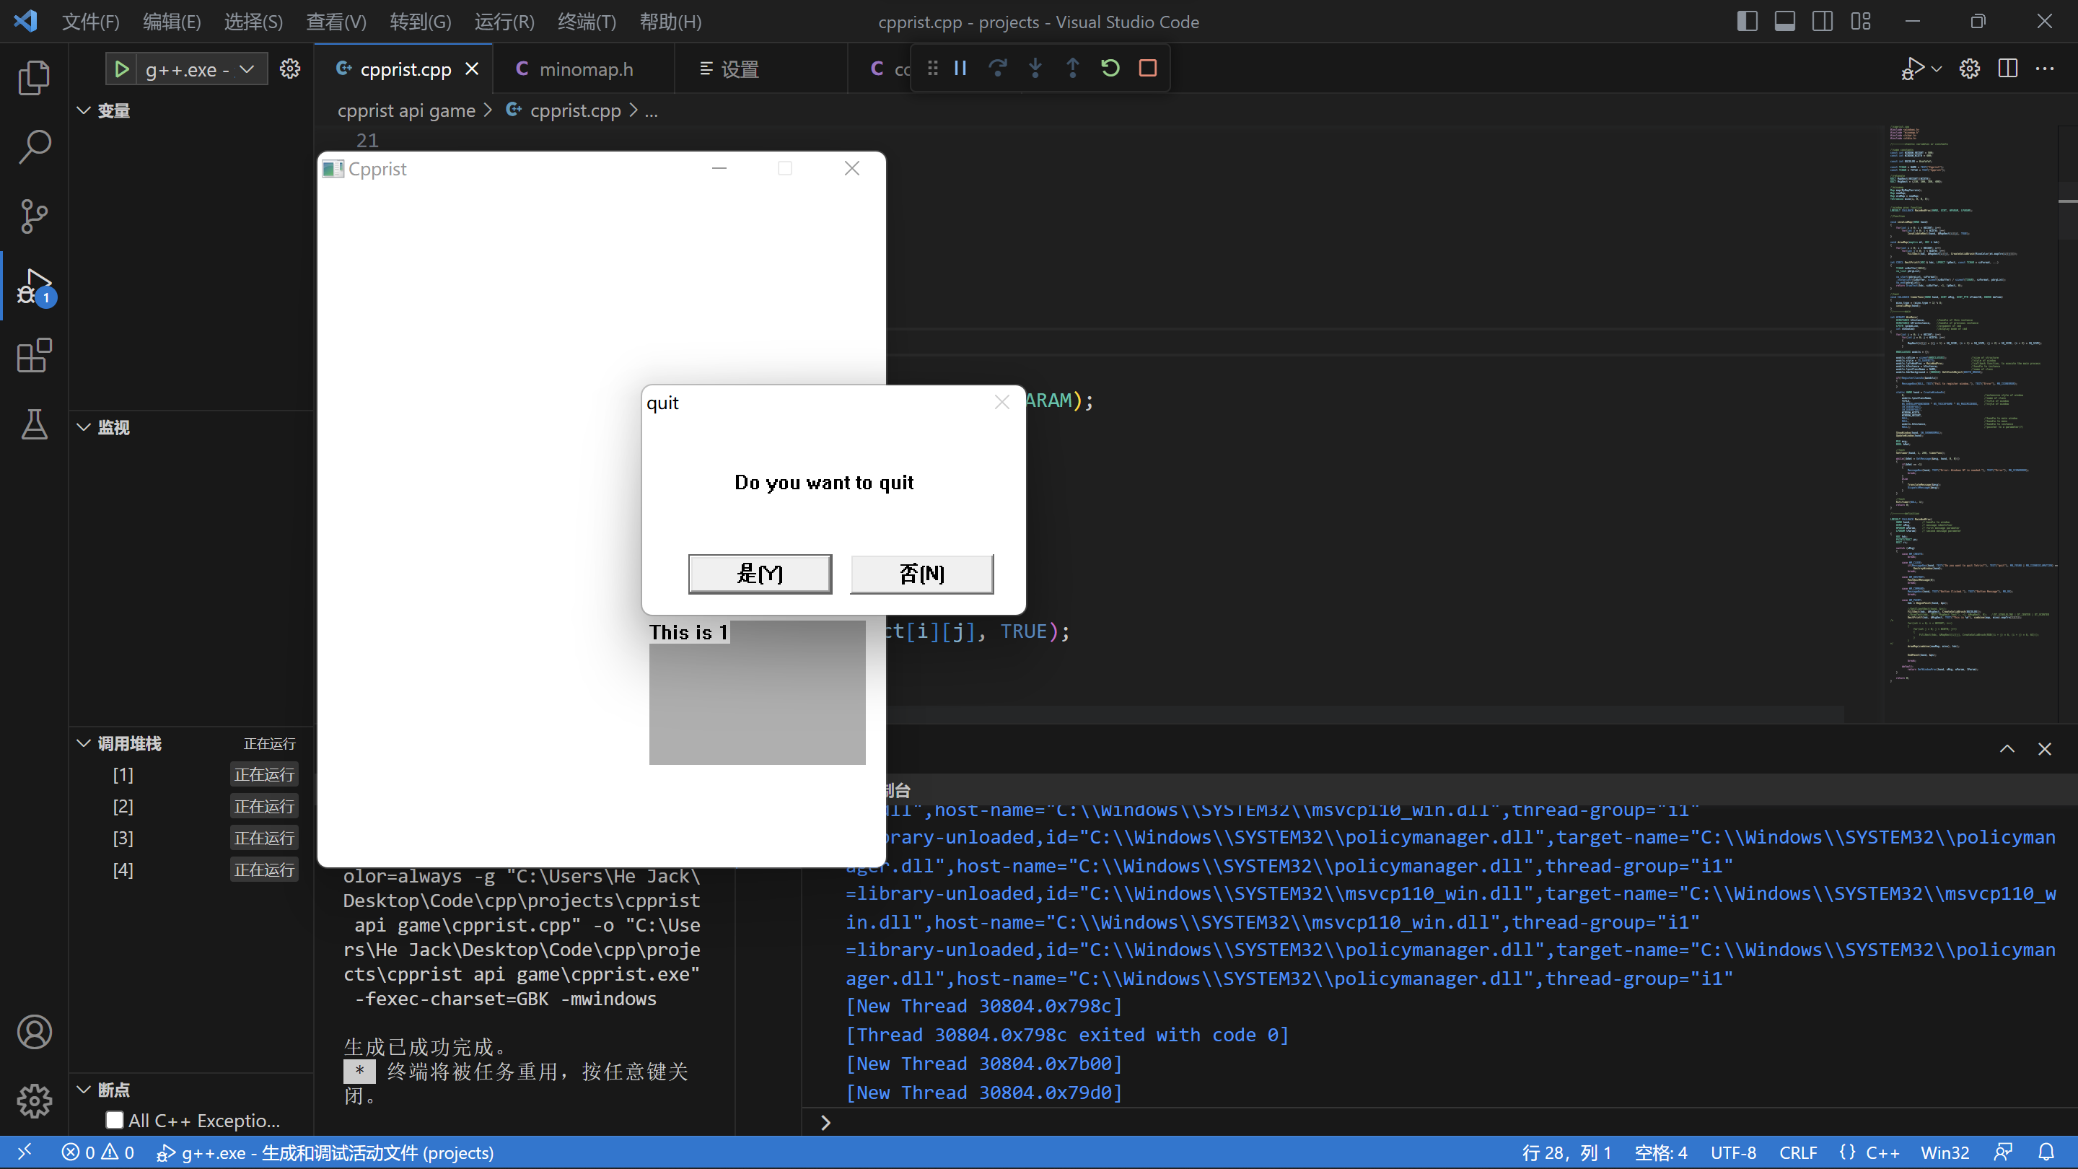The image size is (2078, 1169).
Task: Split the editor to the right
Action: click(2008, 69)
